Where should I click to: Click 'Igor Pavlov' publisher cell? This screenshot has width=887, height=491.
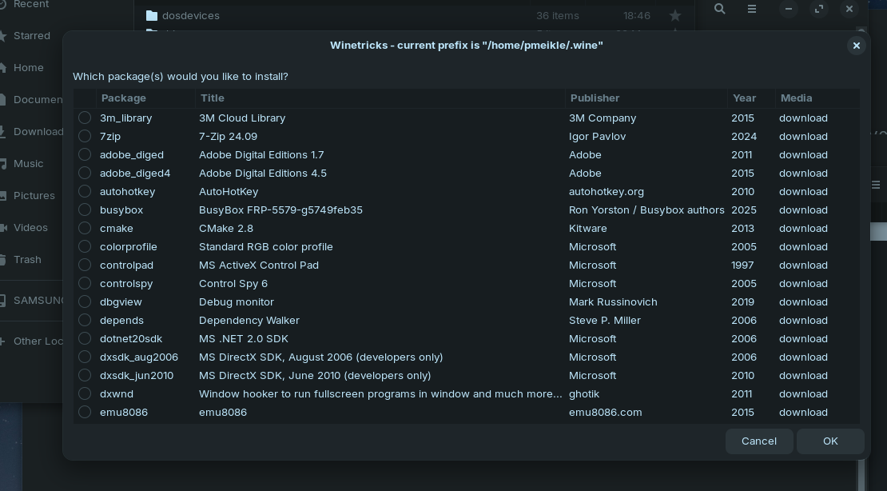coord(598,137)
